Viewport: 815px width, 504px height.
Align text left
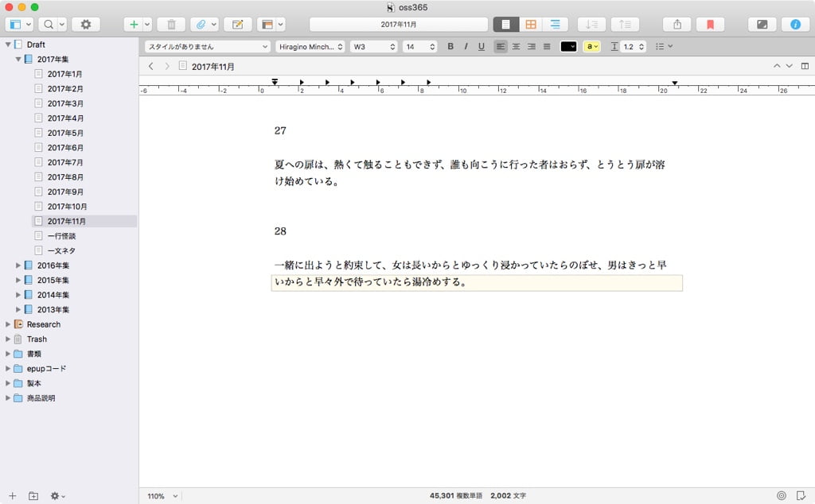point(501,47)
